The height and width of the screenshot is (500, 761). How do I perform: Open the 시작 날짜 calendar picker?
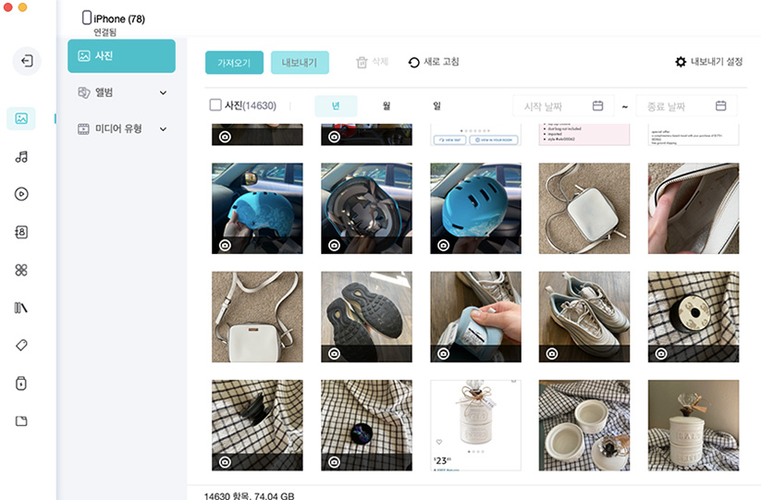pyautogui.click(x=597, y=105)
